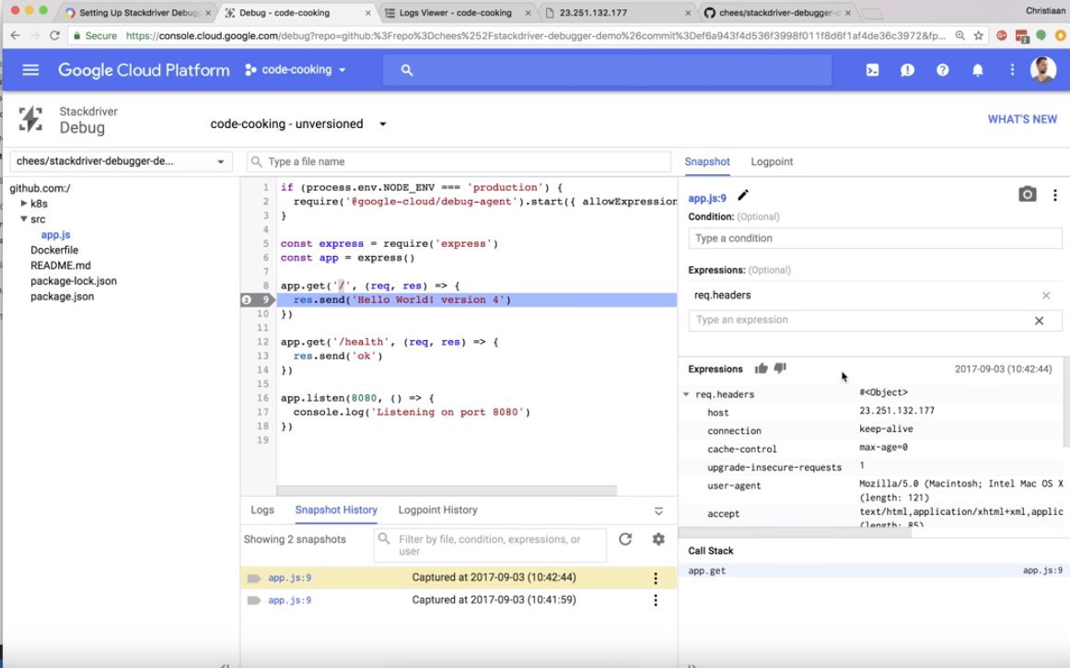Open the feedback alert icon in the header
Screen dimensions: 1070x668
907,70
